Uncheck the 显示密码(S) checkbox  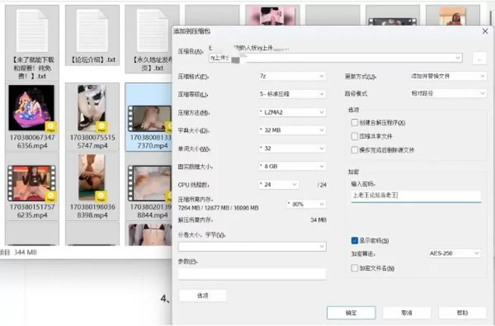point(355,241)
